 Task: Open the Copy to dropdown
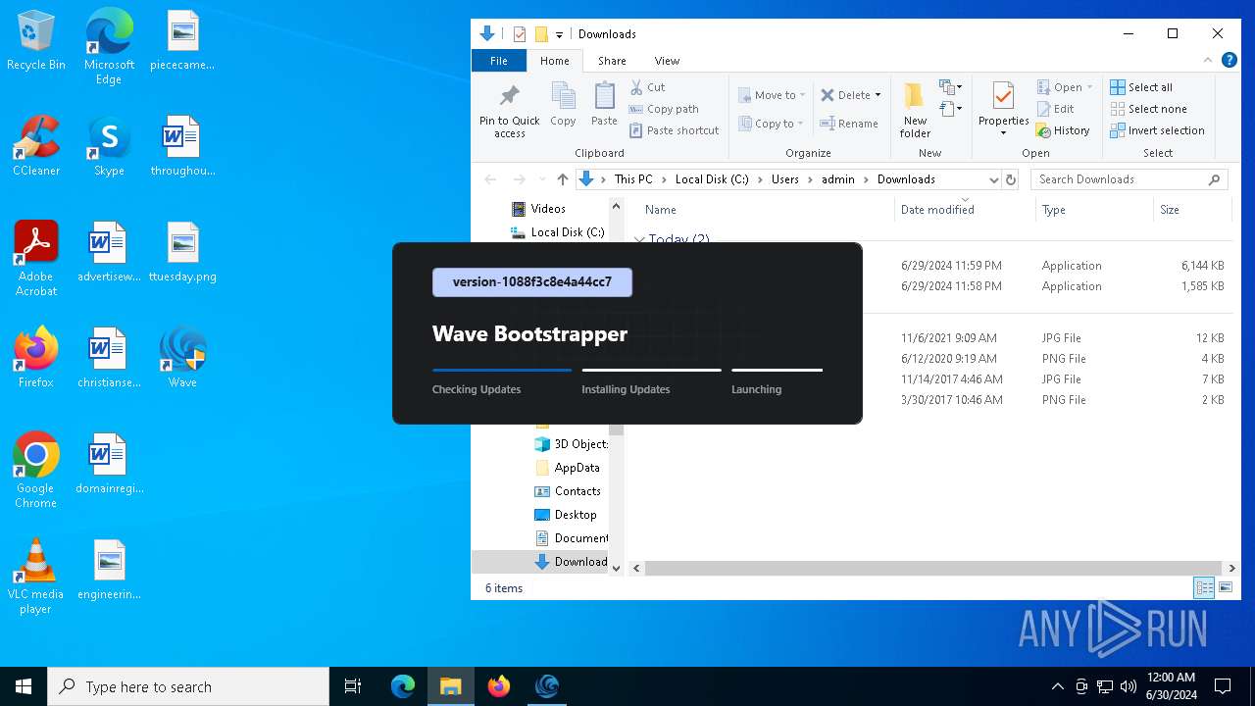(772, 124)
